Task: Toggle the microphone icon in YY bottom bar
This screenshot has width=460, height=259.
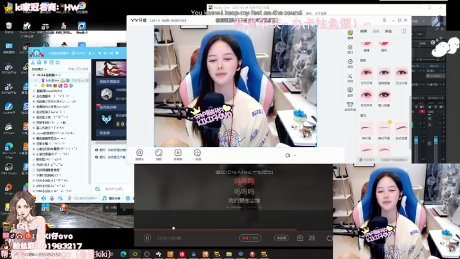Action: coord(52,198)
